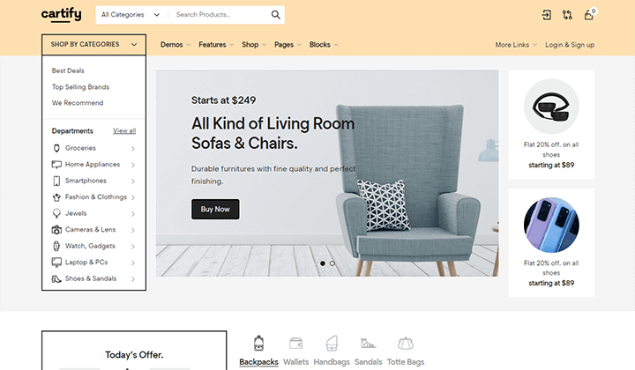Screen dimensions: 635x370
Task: Open the login arrow icon in header
Action: (546, 15)
